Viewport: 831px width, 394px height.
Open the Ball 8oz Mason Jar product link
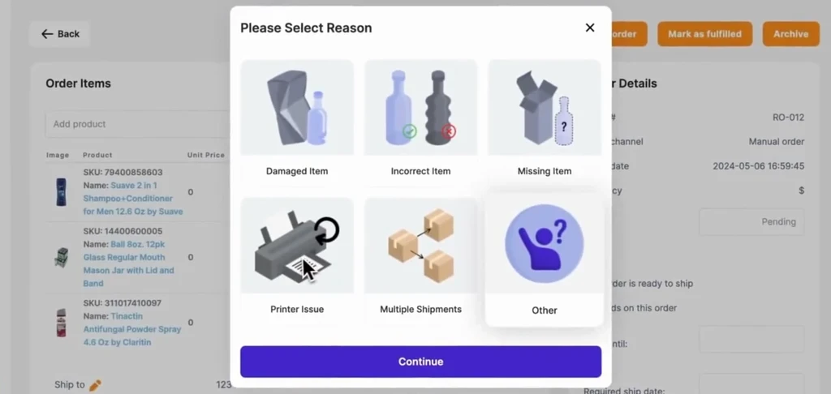[129, 263]
